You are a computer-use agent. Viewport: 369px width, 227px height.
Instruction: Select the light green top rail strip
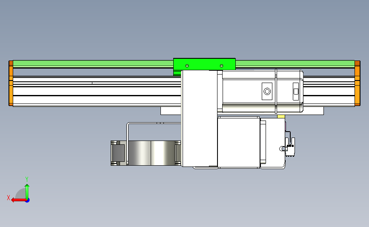click(93, 63)
